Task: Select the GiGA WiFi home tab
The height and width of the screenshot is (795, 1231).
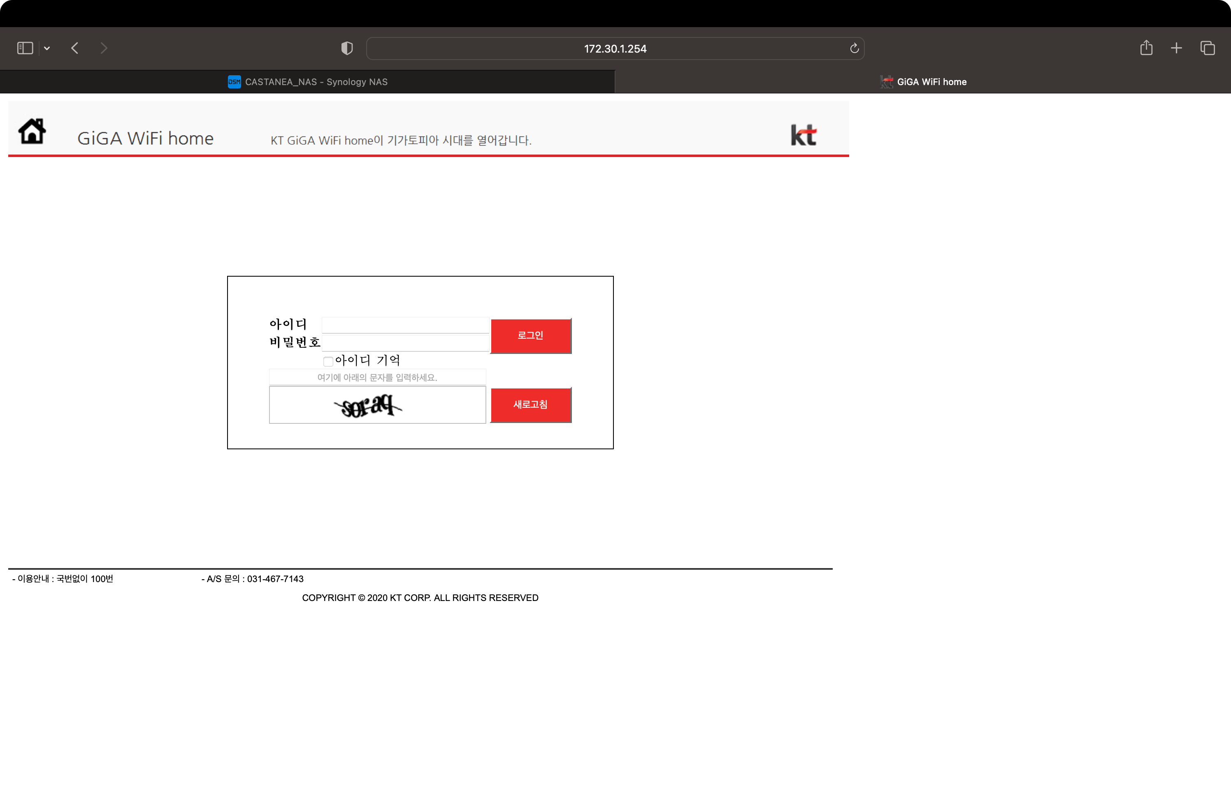Action: coord(923,81)
